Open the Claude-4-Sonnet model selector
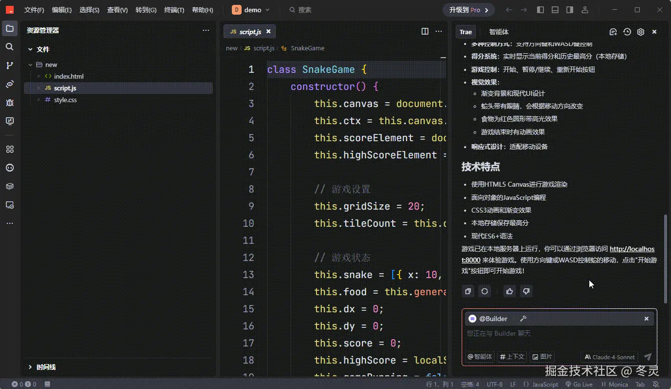Viewport: 671px width, 389px height. pos(609,357)
